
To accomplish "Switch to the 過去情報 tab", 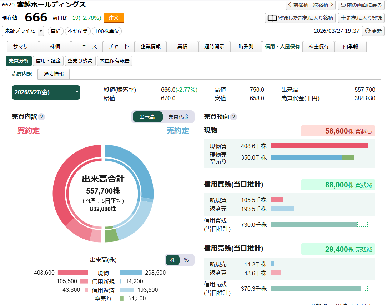I will [54, 74].
